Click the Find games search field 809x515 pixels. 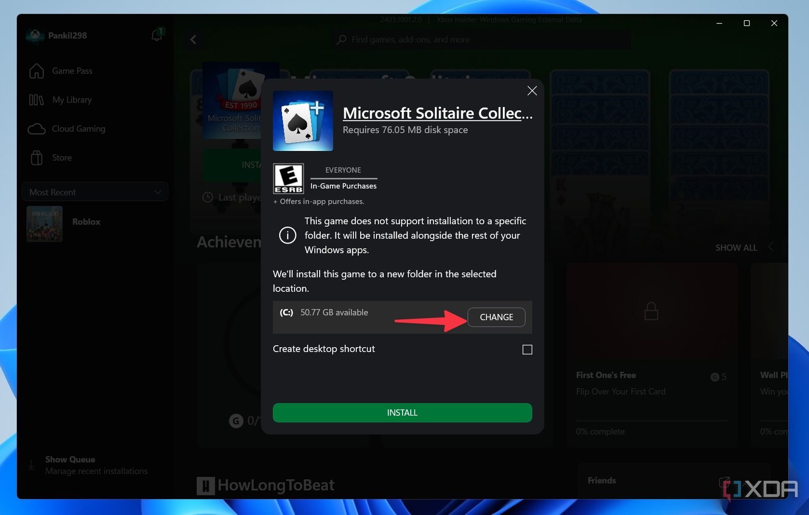(481, 40)
